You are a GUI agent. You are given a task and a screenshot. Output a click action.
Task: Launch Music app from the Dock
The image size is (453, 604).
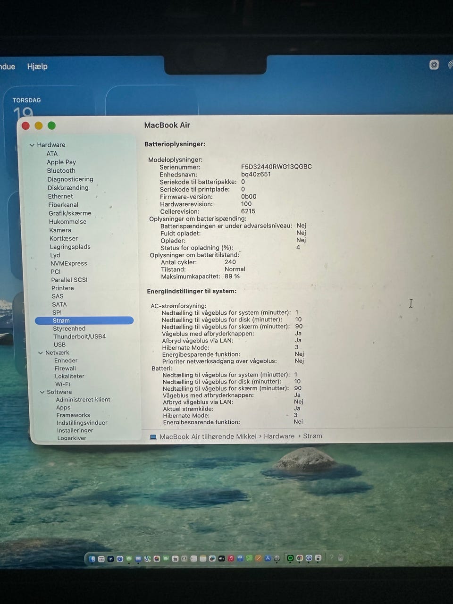coord(231,559)
